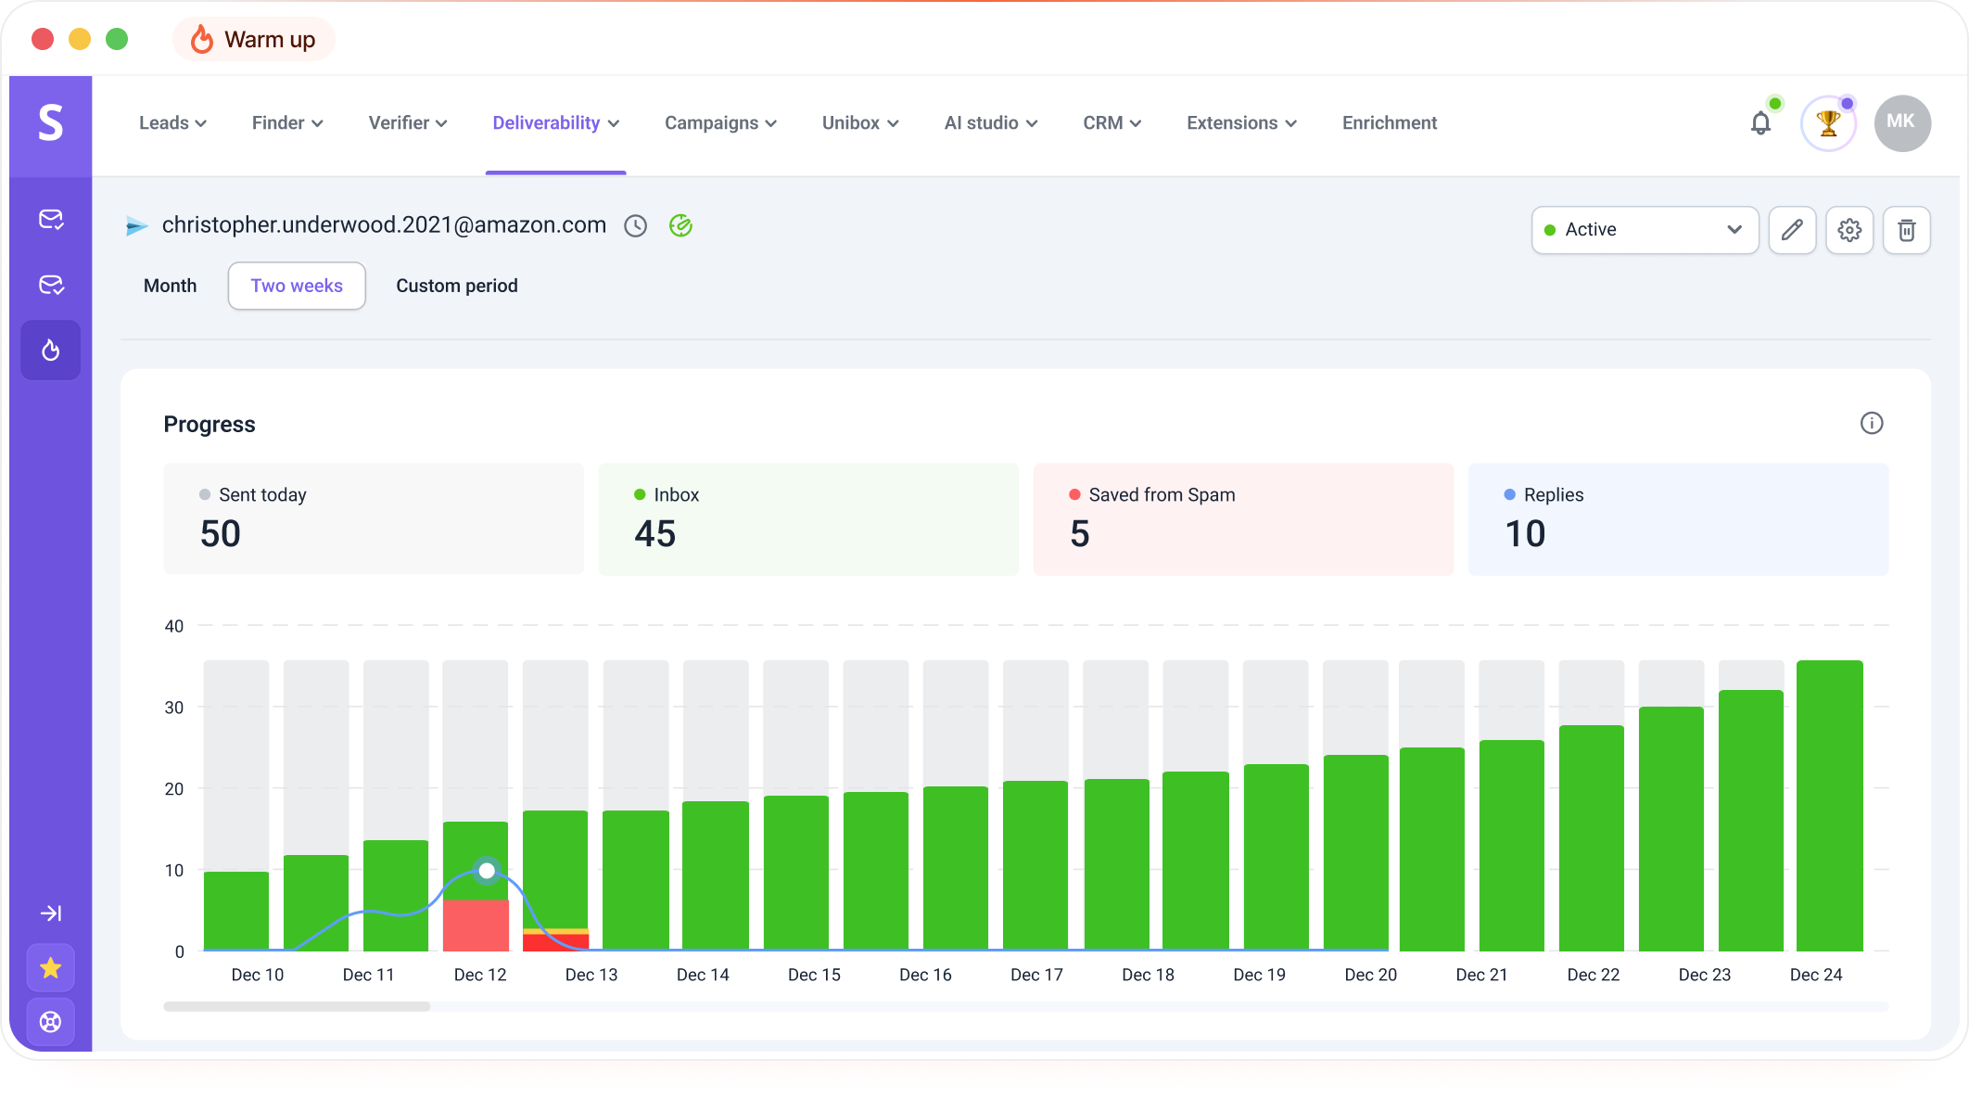
Task: Expand the Deliverability menu
Action: 555,123
